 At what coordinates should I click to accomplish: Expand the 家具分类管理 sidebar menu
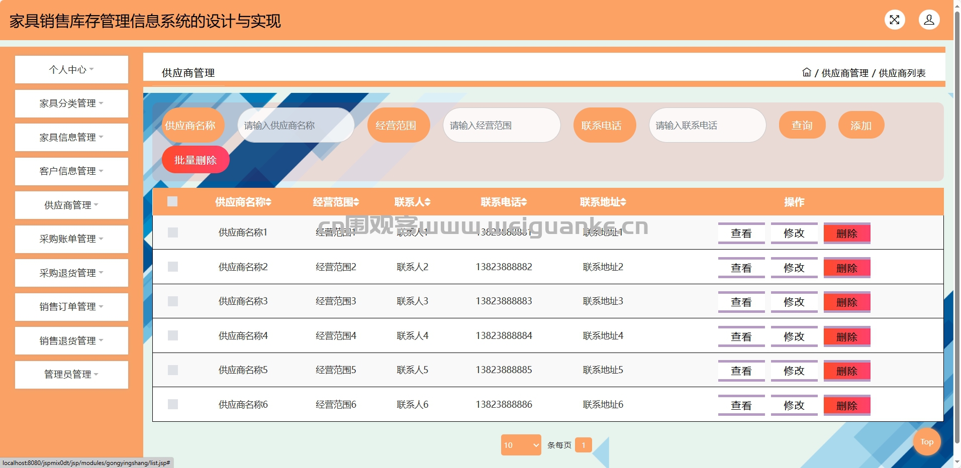point(71,103)
